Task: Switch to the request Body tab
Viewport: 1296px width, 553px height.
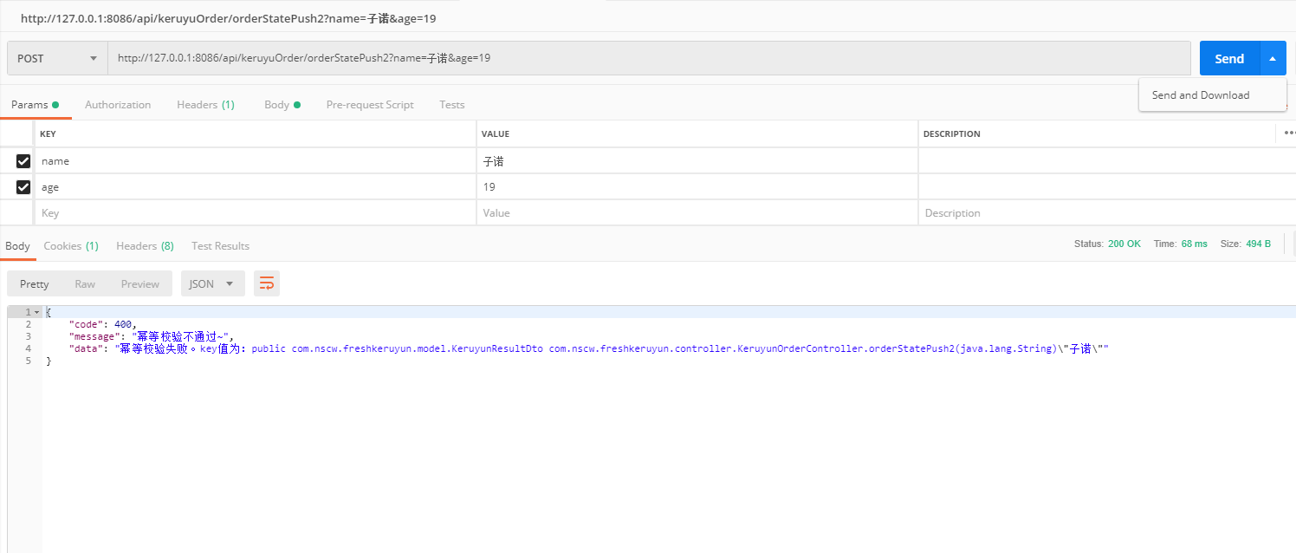Action: click(x=282, y=105)
